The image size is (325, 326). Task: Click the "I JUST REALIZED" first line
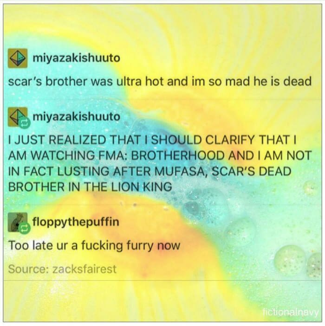[152, 140]
